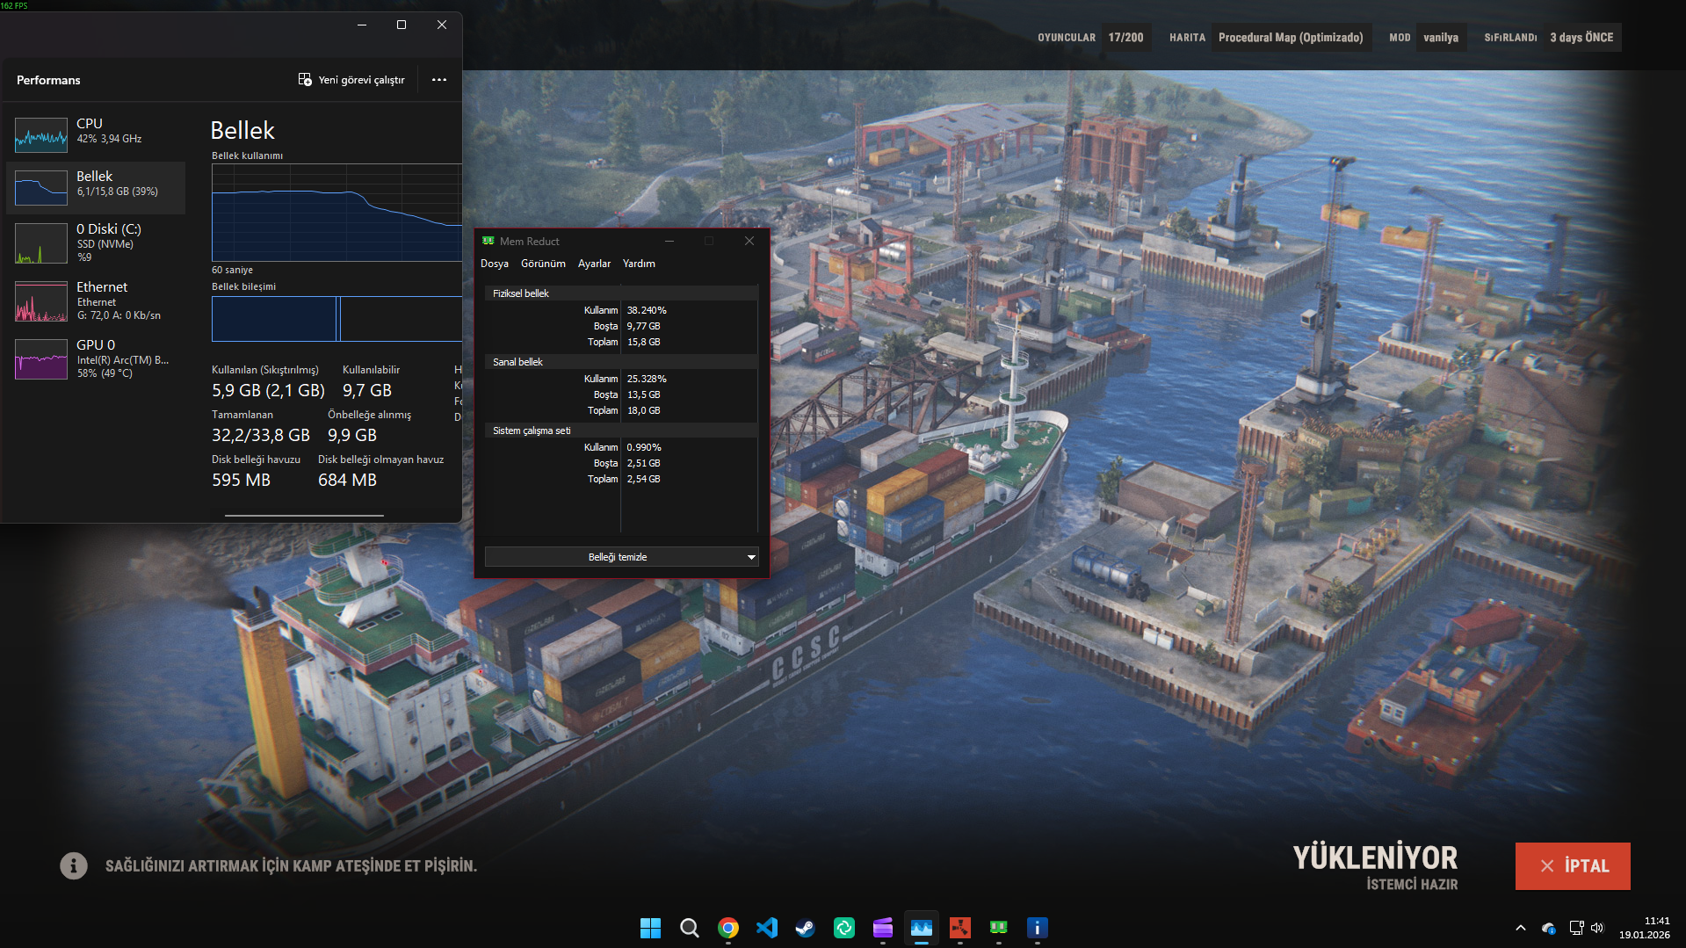Open network status in system tray
Image resolution: width=1686 pixels, height=948 pixels.
(x=1576, y=928)
